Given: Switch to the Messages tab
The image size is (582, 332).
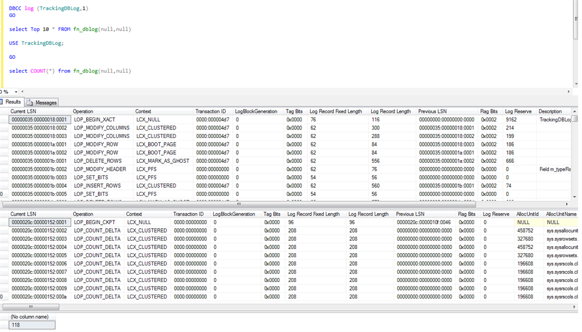Looking at the screenshot, I should tap(45, 103).
